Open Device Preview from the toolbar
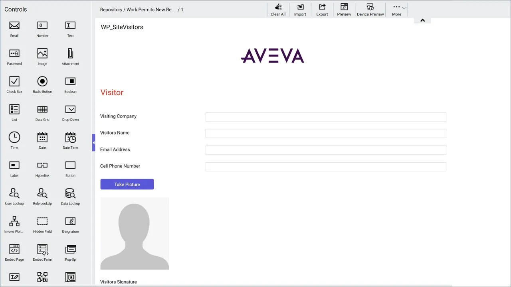The height and width of the screenshot is (287, 511). click(x=370, y=9)
